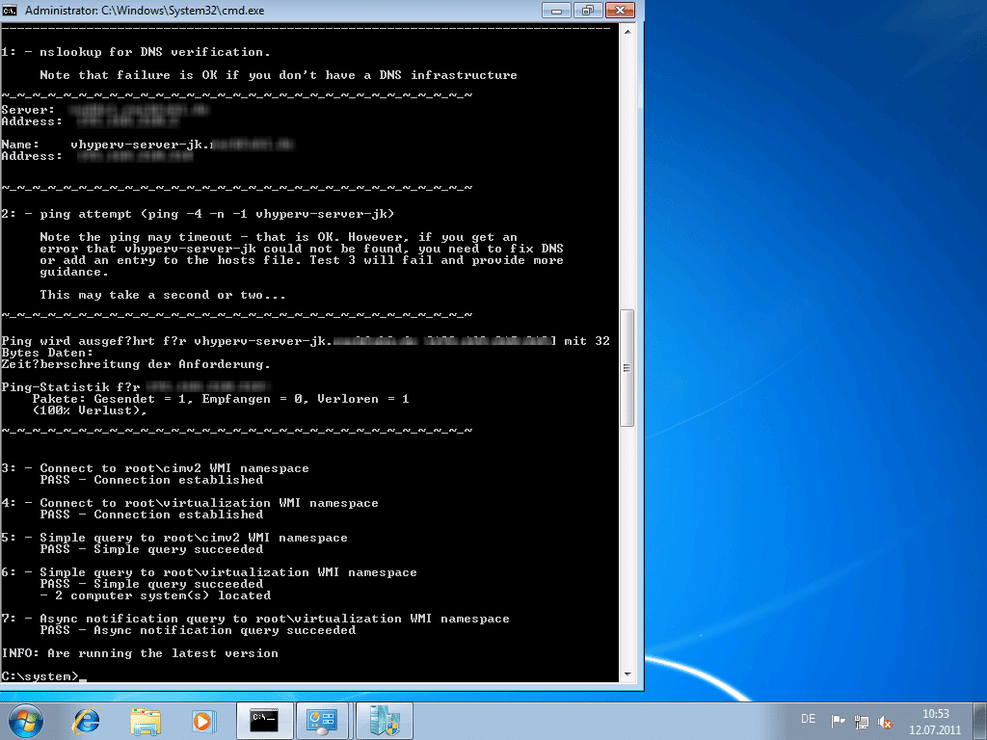Click the 'This may take a second or two...' line
This screenshot has width=987, height=740.
tap(162, 295)
